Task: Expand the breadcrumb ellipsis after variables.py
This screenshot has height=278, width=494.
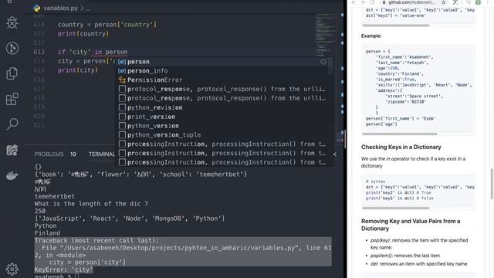Action: coord(88,8)
